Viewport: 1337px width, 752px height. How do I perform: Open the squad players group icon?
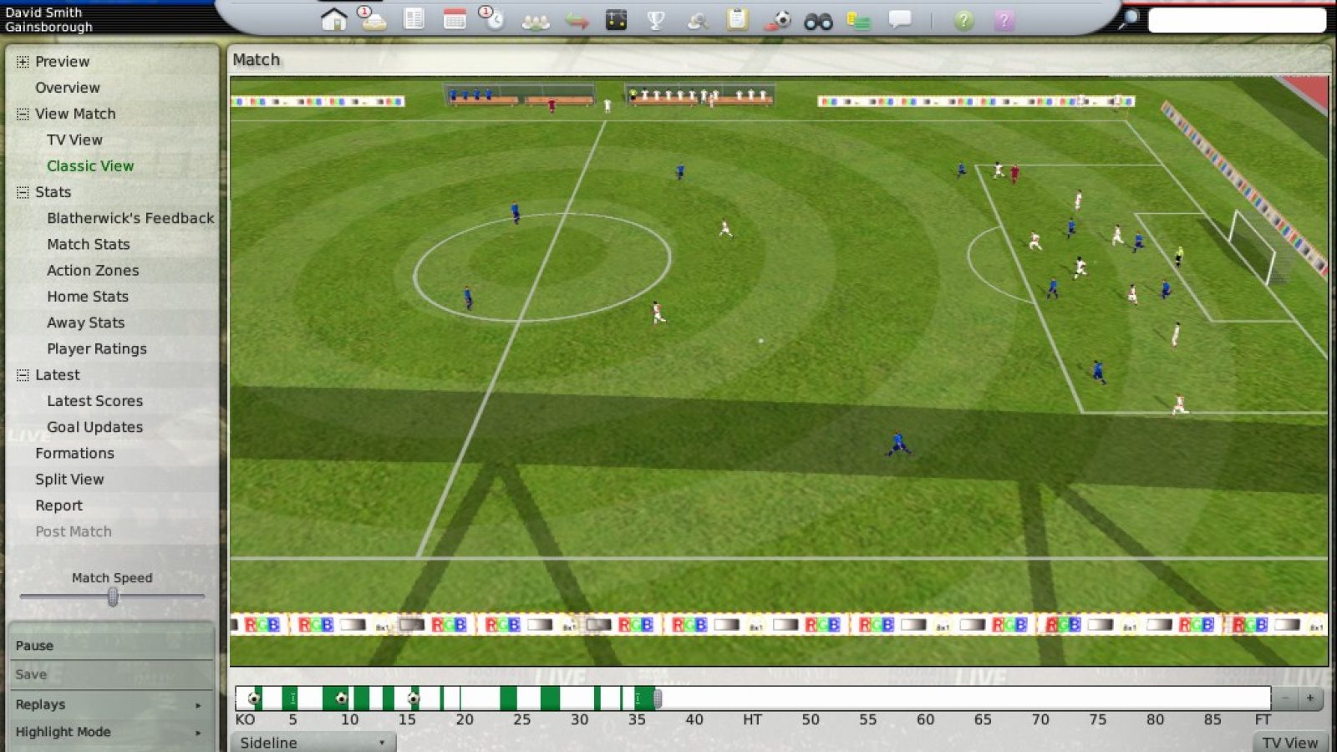tap(535, 21)
